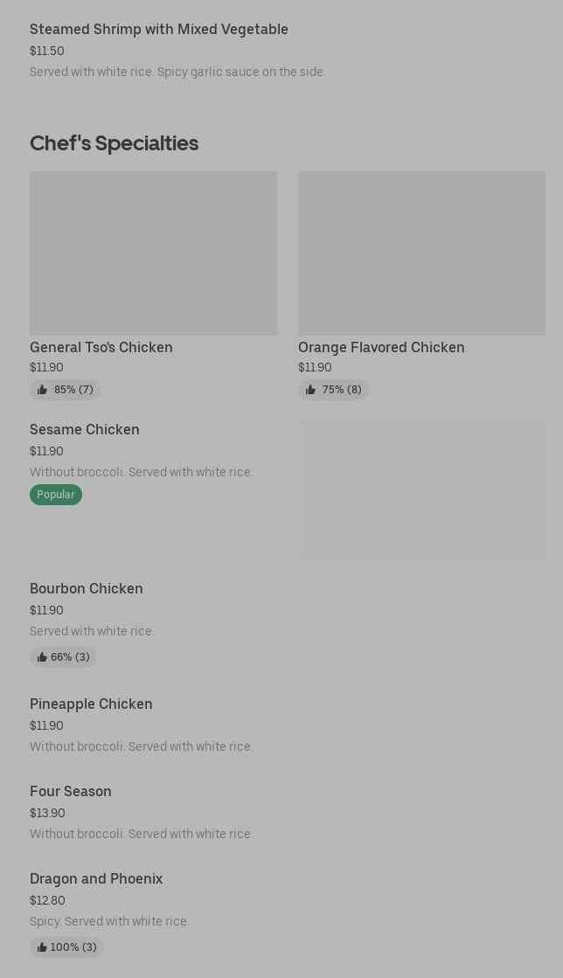This screenshot has width=563, height=978.
Task: Click the Chef's Specialties section heading
Action: point(114,142)
